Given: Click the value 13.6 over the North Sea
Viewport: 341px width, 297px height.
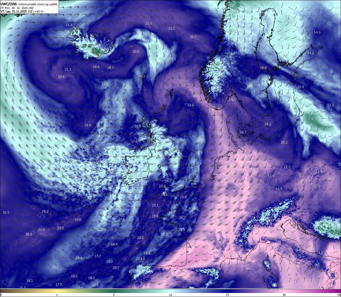Looking at the screenshot, I should (x=190, y=105).
